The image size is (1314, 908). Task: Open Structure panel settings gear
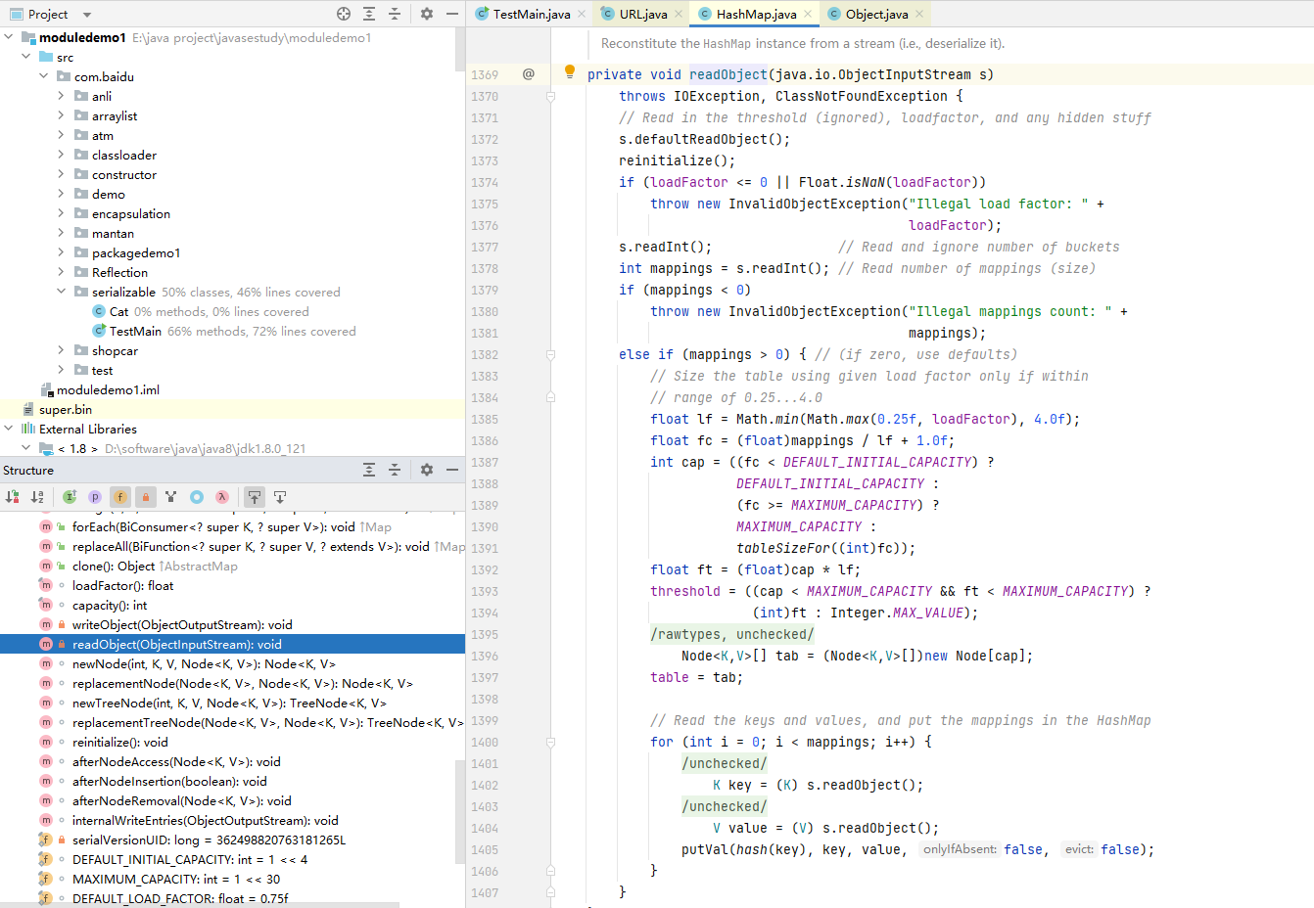click(427, 470)
